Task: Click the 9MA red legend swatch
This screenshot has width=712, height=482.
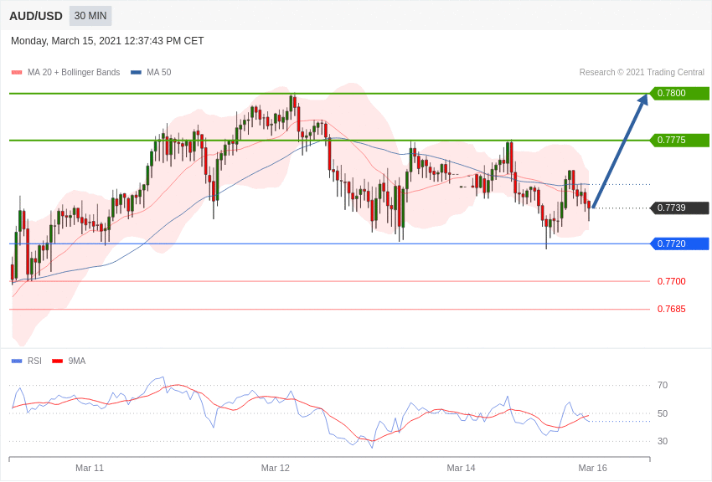Action: (57, 361)
